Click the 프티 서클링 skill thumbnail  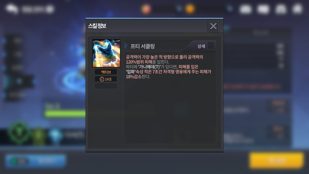[106, 53]
